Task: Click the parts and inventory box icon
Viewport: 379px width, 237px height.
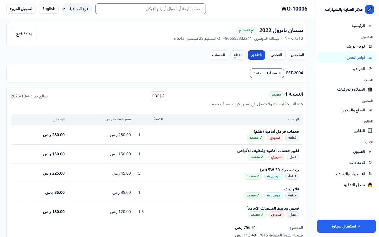Action: 370,110
